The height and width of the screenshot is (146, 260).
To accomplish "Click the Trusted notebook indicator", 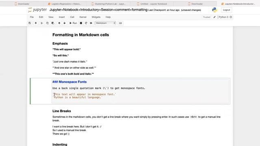I will click(207, 17).
